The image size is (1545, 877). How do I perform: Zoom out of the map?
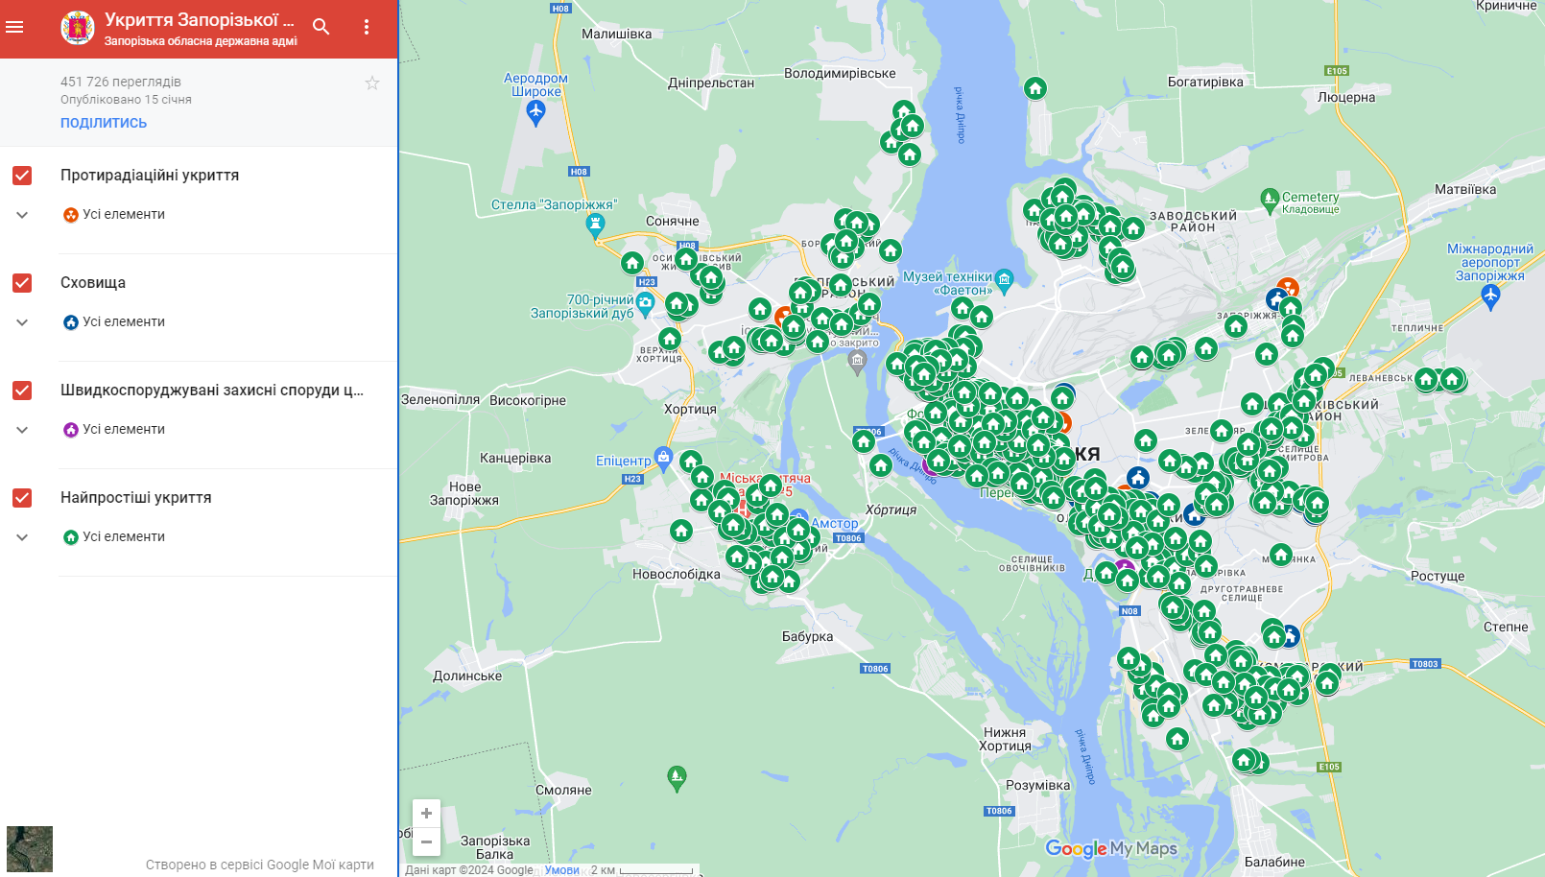click(x=426, y=841)
